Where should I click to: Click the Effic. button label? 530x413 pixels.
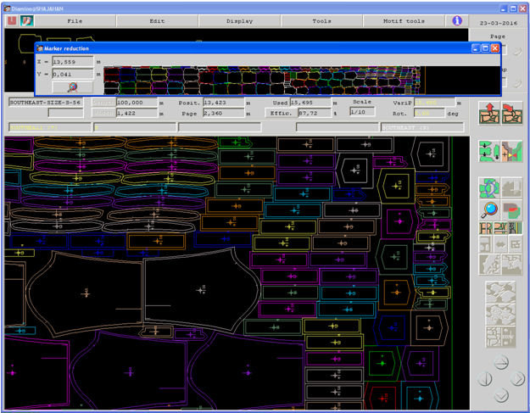(x=280, y=112)
